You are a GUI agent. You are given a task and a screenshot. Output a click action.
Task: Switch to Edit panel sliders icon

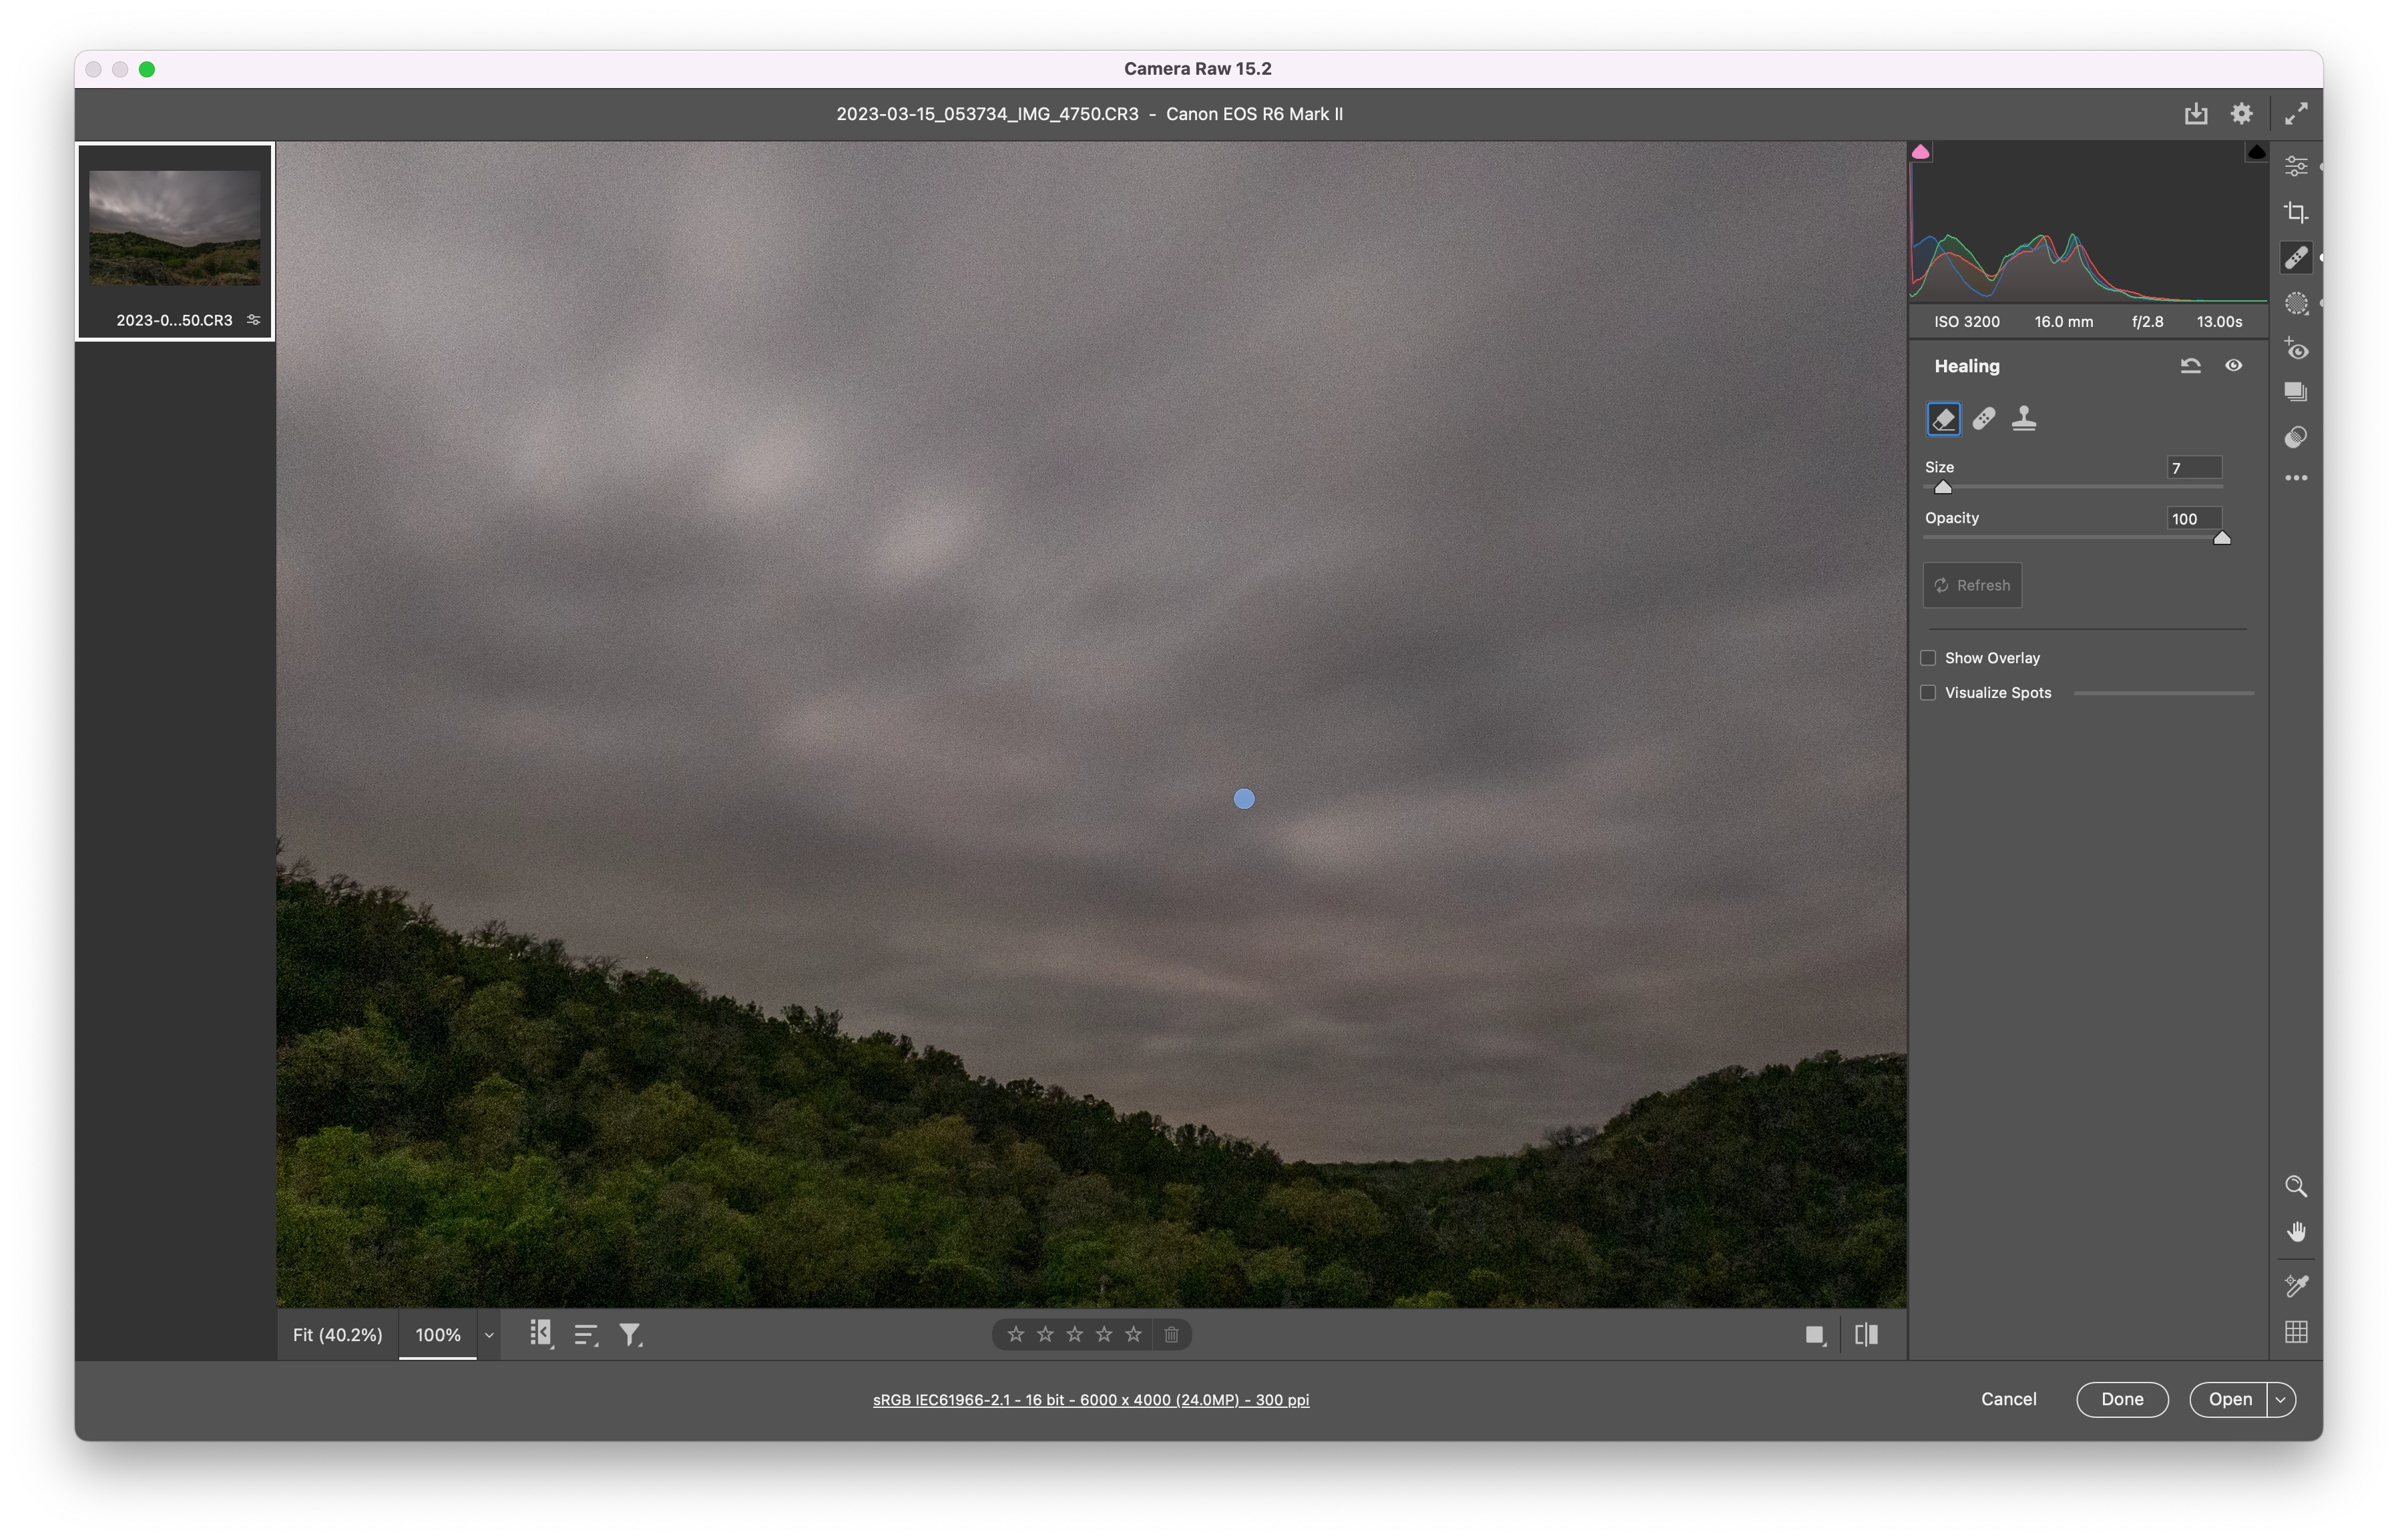coord(2296,166)
